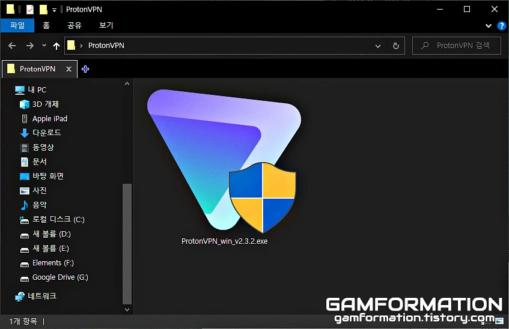Click the large icons view button
The image size is (509, 329).
[499, 321]
